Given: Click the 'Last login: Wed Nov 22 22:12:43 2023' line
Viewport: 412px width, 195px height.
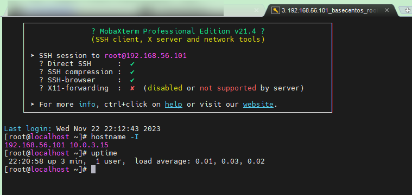Looking at the screenshot, I should point(83,129).
